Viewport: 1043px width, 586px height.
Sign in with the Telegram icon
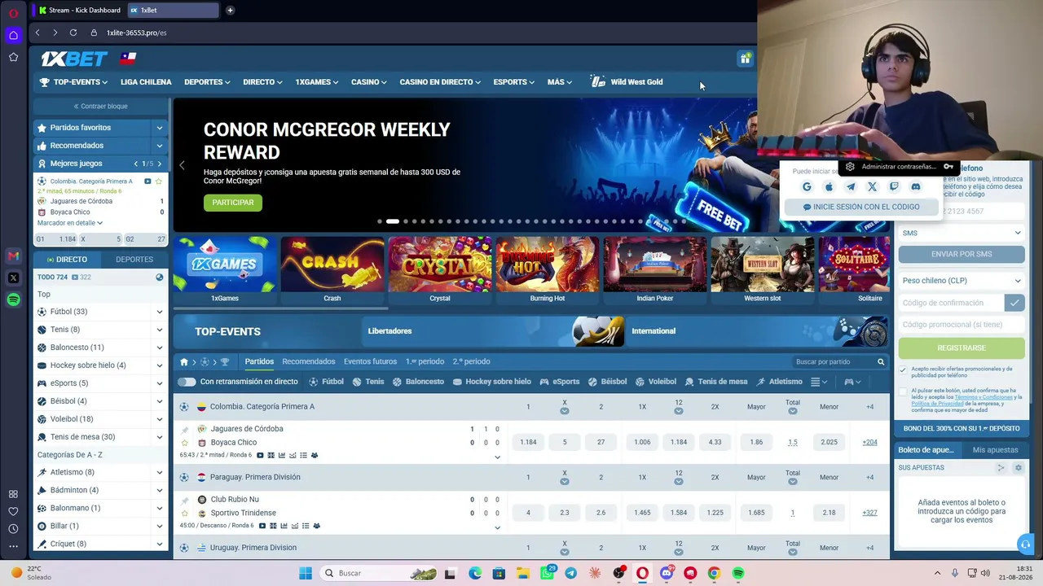(851, 186)
